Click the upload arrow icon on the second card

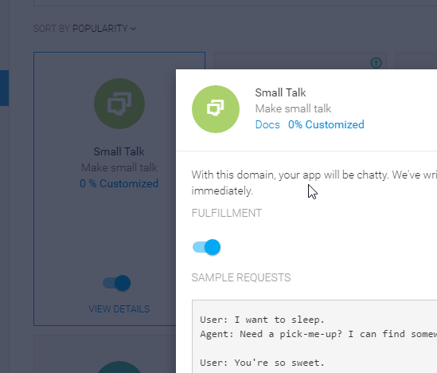(376, 63)
